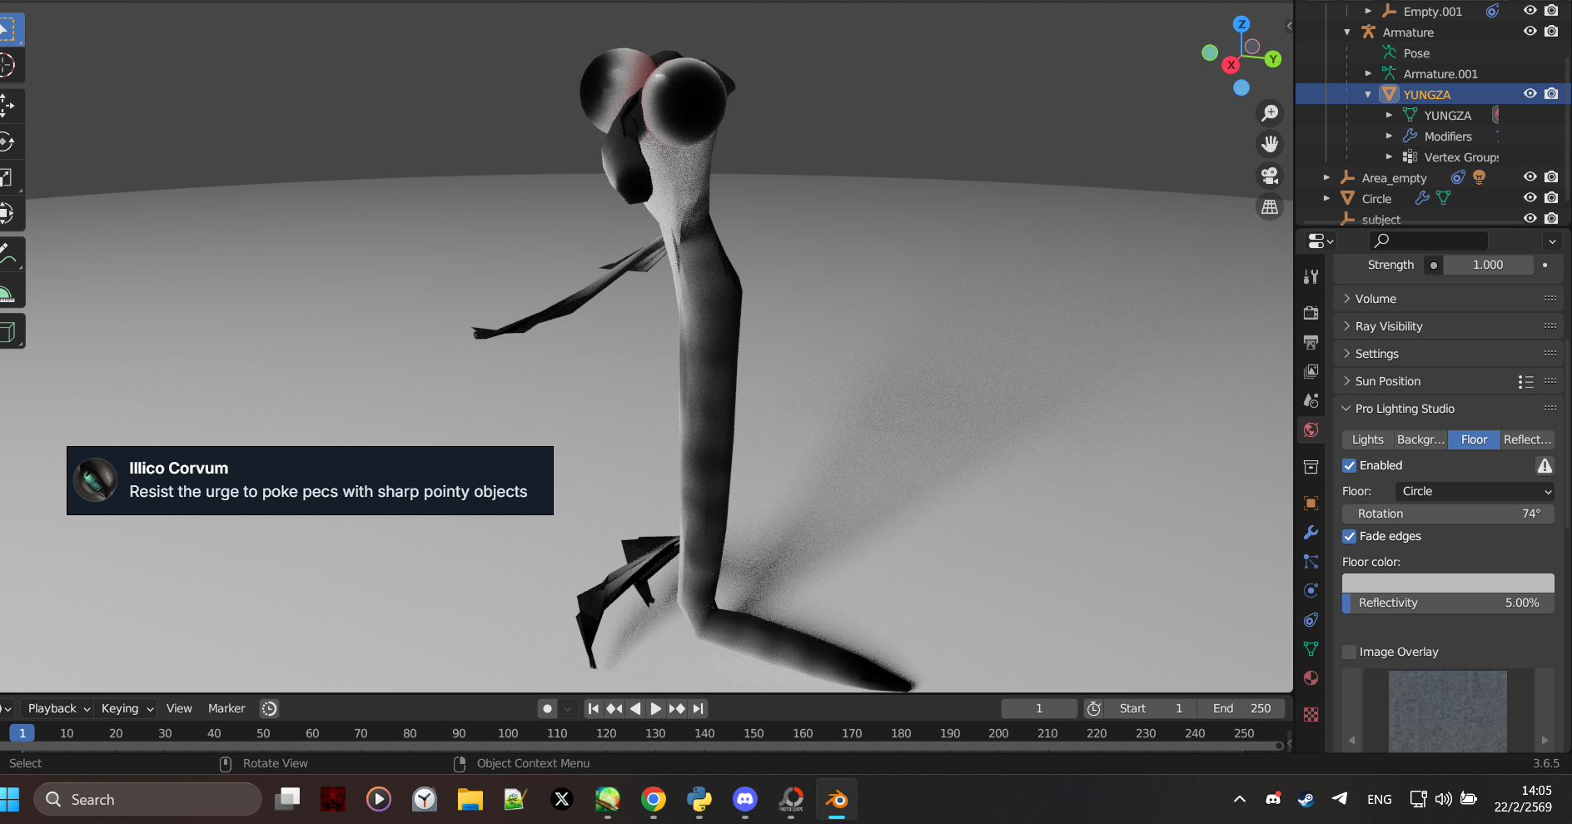The height and width of the screenshot is (824, 1572).
Task: Launch Discord from the taskbar
Action: pyautogui.click(x=744, y=800)
